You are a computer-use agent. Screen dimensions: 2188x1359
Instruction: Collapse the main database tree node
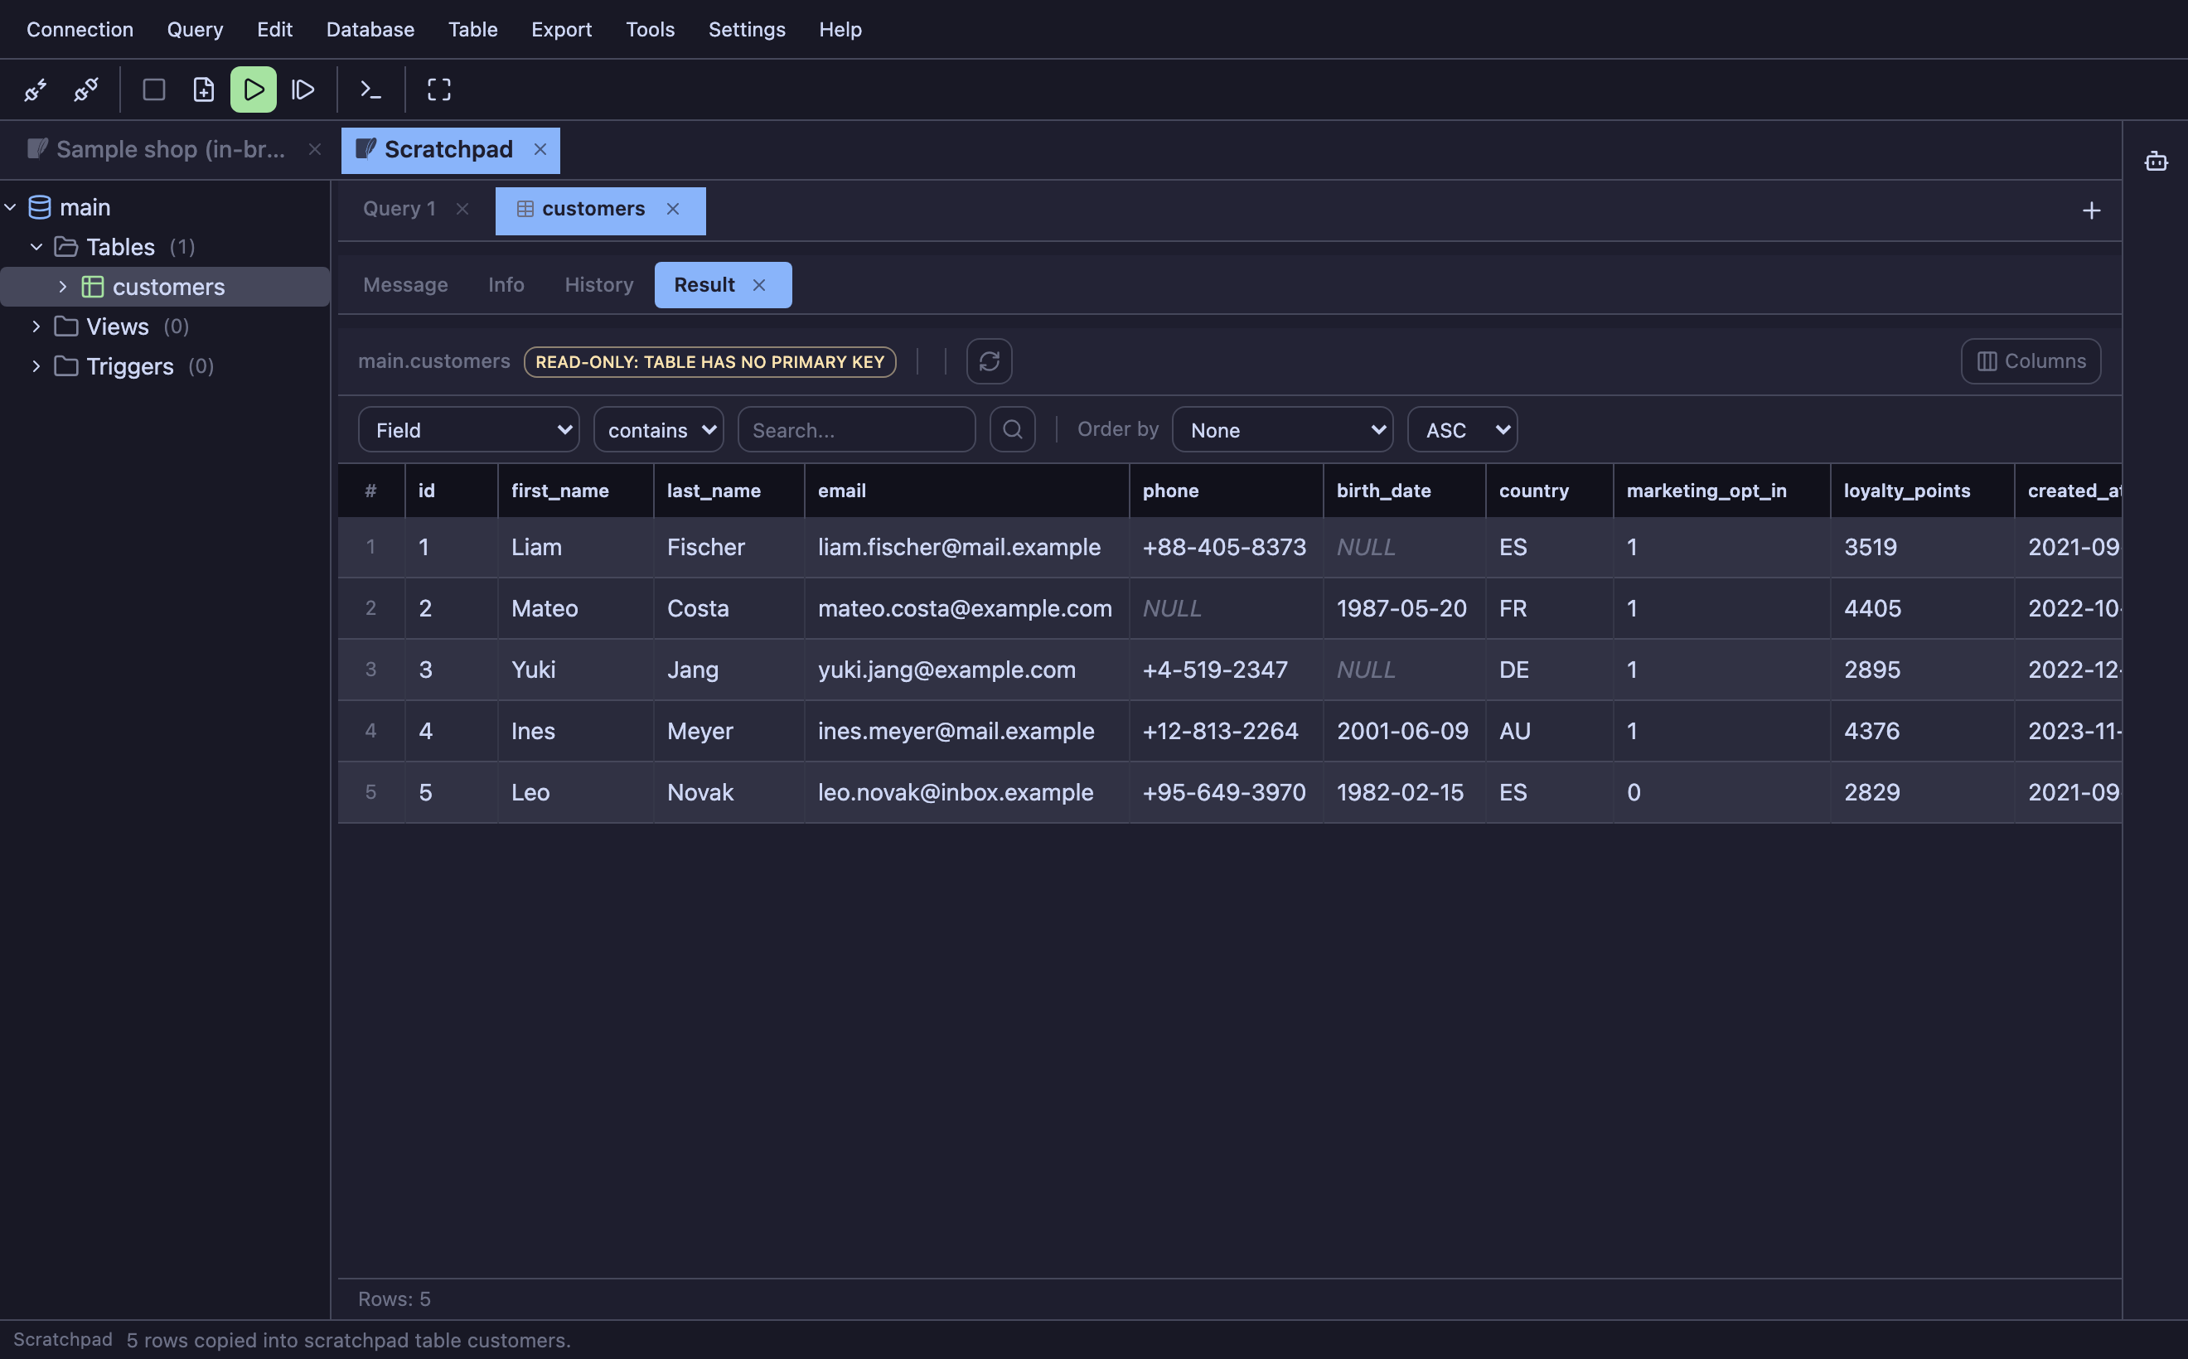click(x=11, y=208)
